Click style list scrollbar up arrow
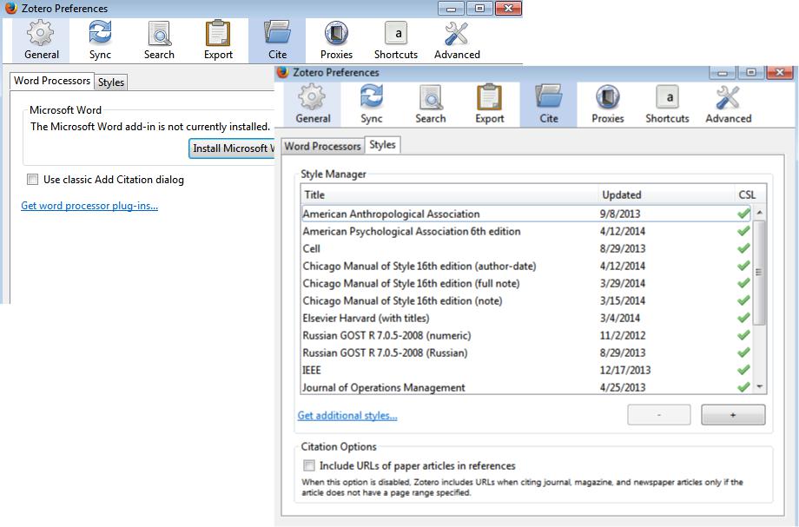This screenshot has width=799, height=527. [x=760, y=212]
